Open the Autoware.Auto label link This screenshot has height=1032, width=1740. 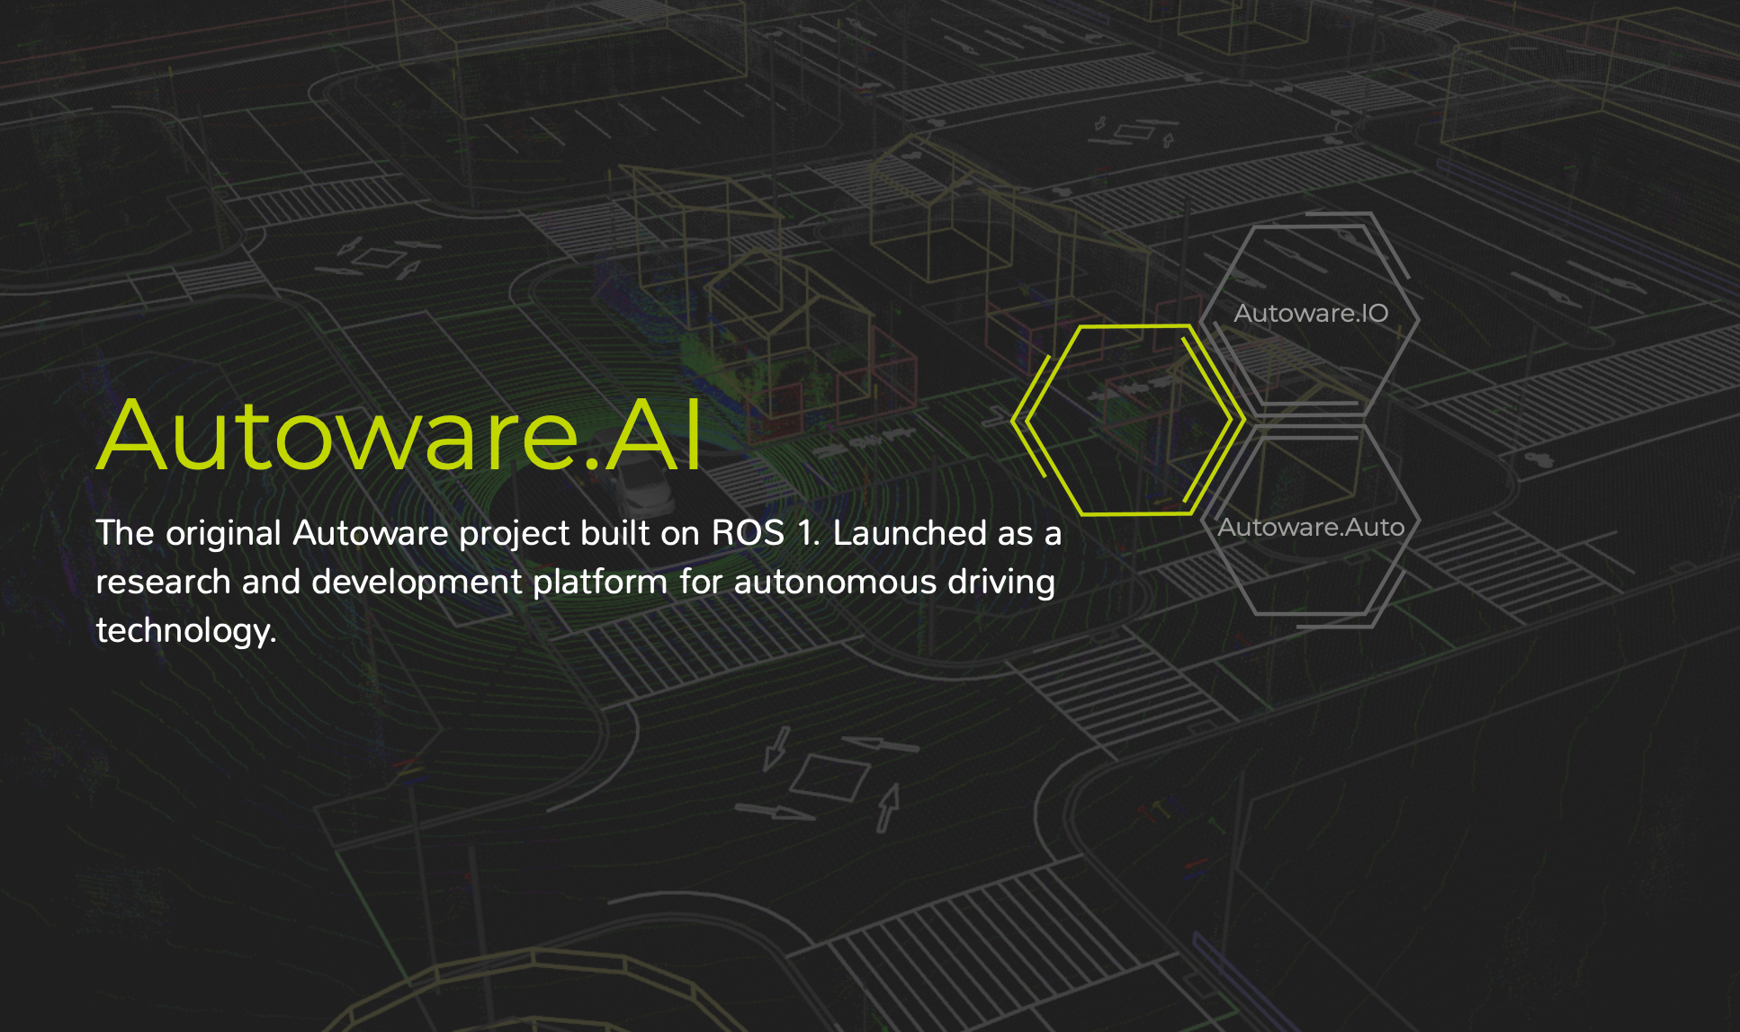pyautogui.click(x=1313, y=529)
